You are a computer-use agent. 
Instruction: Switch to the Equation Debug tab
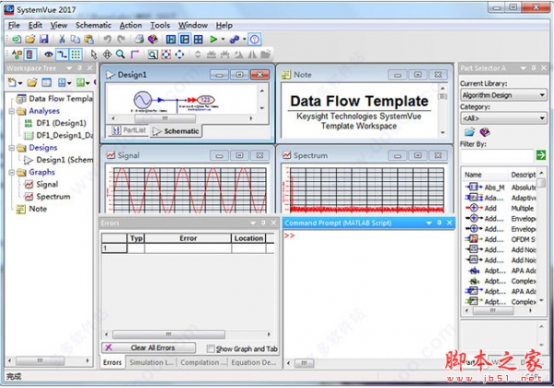pyautogui.click(x=253, y=362)
